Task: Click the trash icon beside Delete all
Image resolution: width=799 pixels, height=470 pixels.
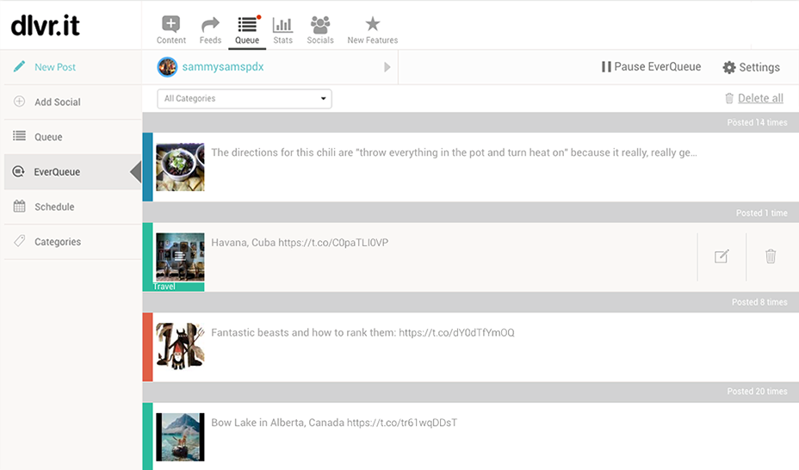Action: [x=729, y=98]
